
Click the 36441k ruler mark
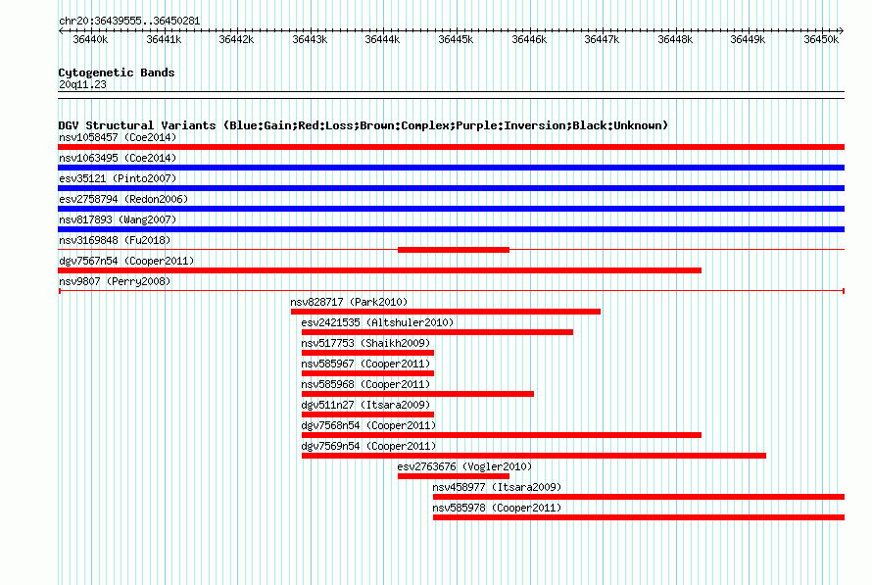pos(164,39)
